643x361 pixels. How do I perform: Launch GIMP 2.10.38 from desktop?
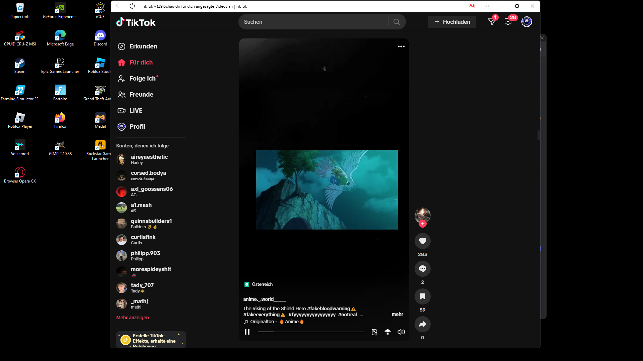coord(60,148)
